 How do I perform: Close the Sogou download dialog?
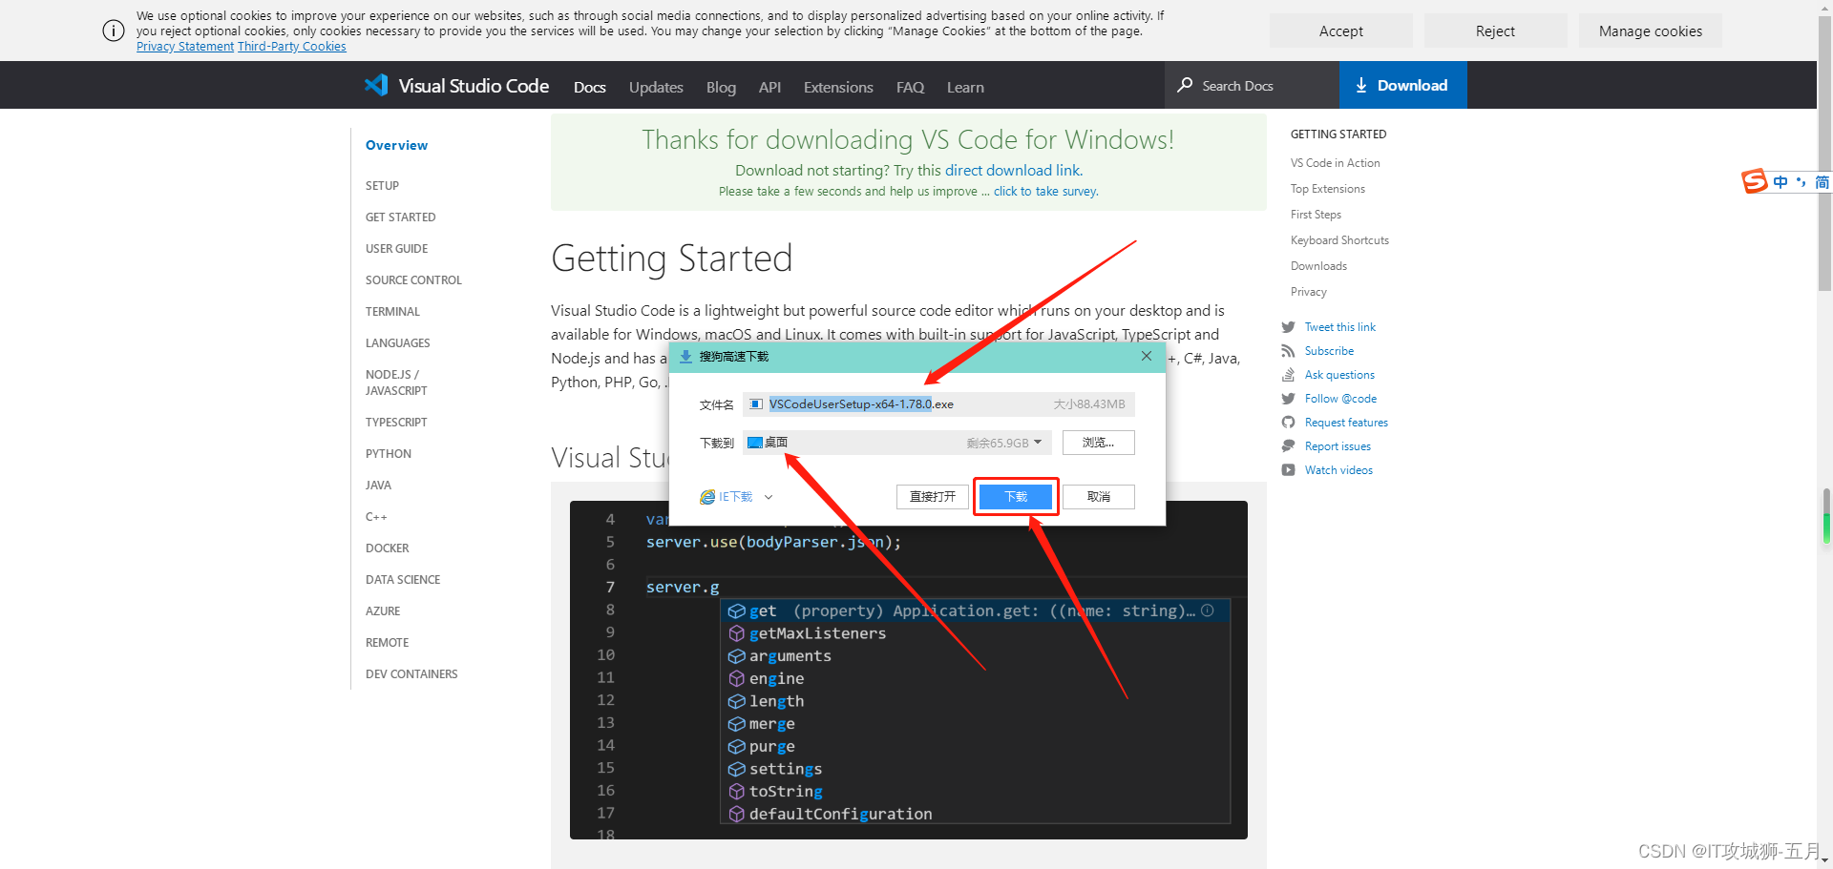pyautogui.click(x=1147, y=356)
